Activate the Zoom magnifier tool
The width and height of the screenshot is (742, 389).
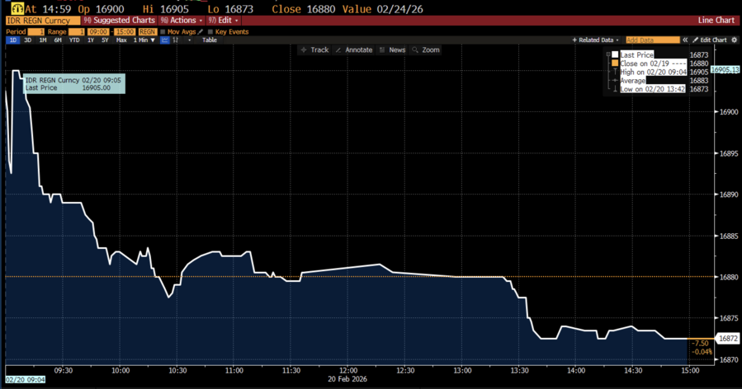426,50
